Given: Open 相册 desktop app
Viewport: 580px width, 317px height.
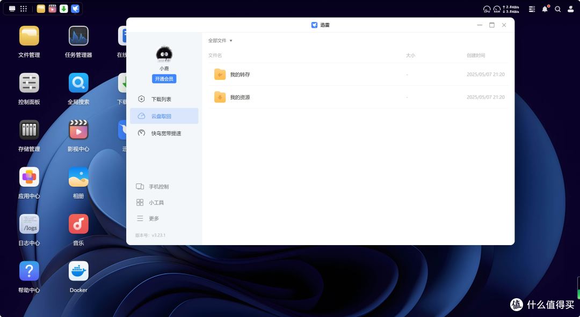Looking at the screenshot, I should (78, 176).
